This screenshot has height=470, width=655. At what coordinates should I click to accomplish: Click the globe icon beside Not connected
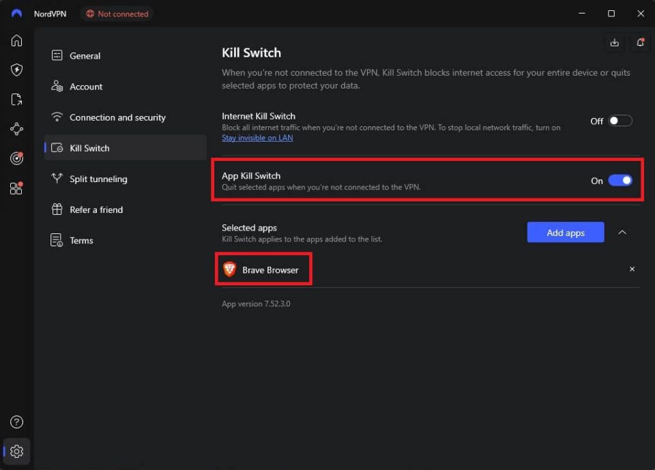point(90,14)
